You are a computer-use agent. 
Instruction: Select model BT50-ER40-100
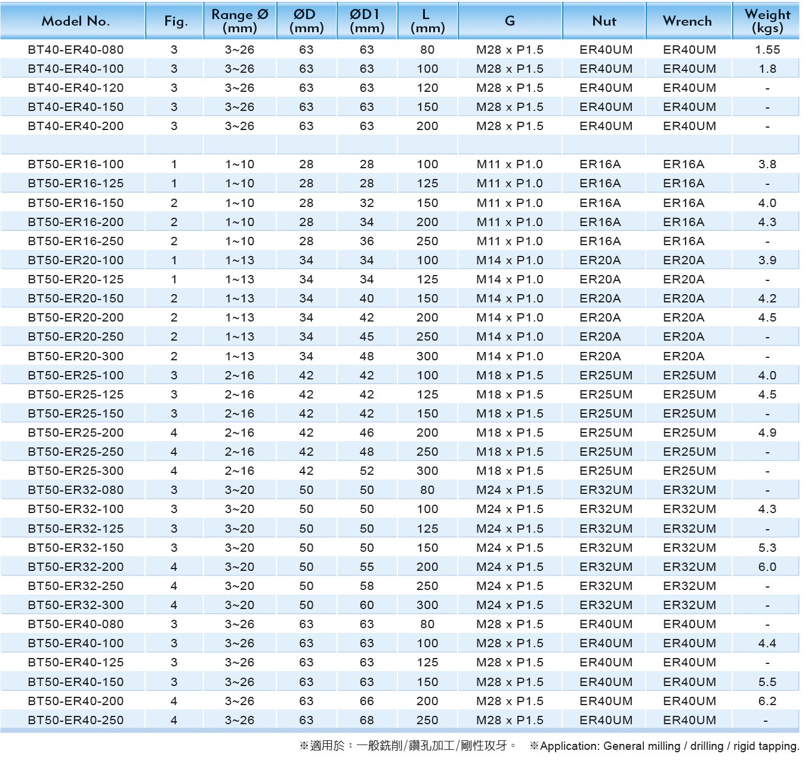pos(76,643)
